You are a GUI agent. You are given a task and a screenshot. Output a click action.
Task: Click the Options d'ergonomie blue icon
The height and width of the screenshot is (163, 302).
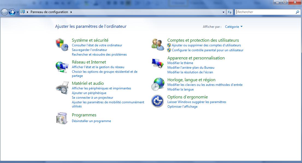158,101
